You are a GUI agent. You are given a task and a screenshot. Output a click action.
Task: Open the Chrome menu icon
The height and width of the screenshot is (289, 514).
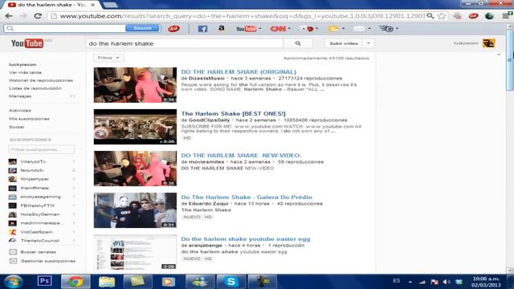(507, 15)
